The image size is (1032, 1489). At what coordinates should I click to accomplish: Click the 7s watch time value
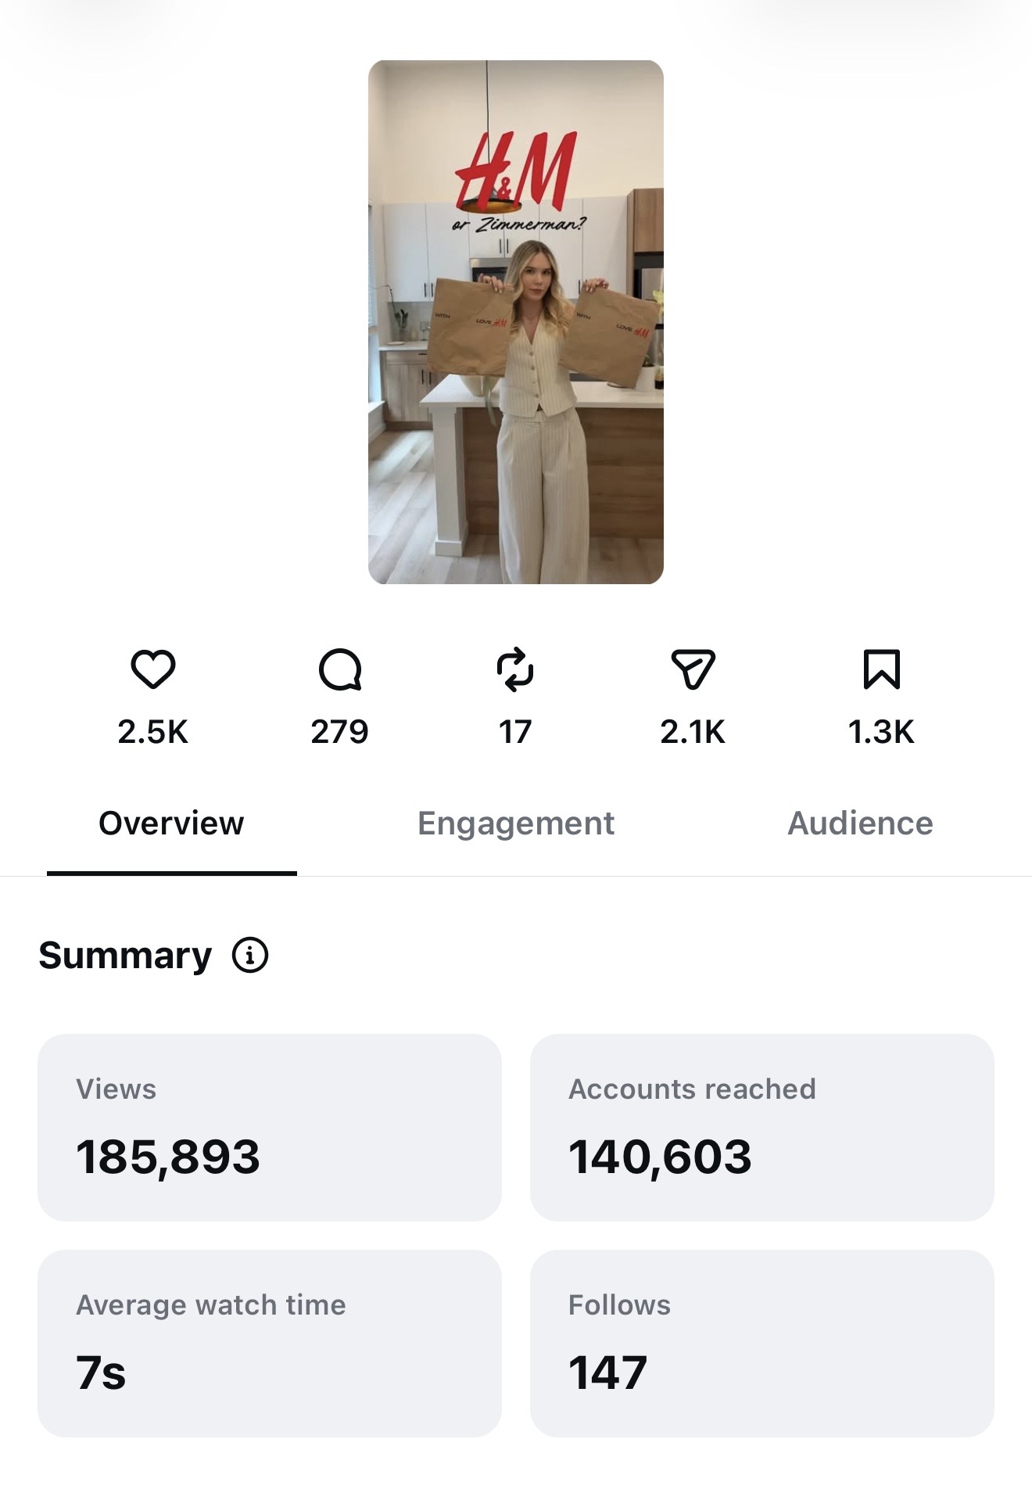[x=101, y=1372]
